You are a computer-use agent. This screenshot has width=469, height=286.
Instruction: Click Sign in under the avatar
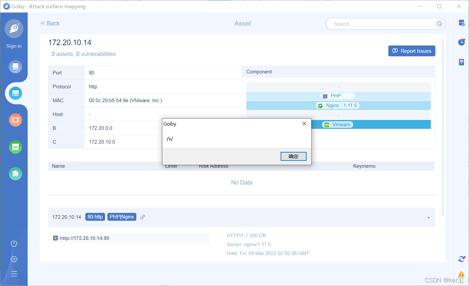point(14,46)
